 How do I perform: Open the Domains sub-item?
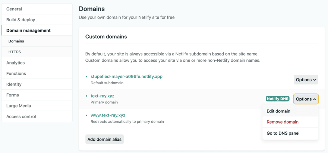point(37,41)
